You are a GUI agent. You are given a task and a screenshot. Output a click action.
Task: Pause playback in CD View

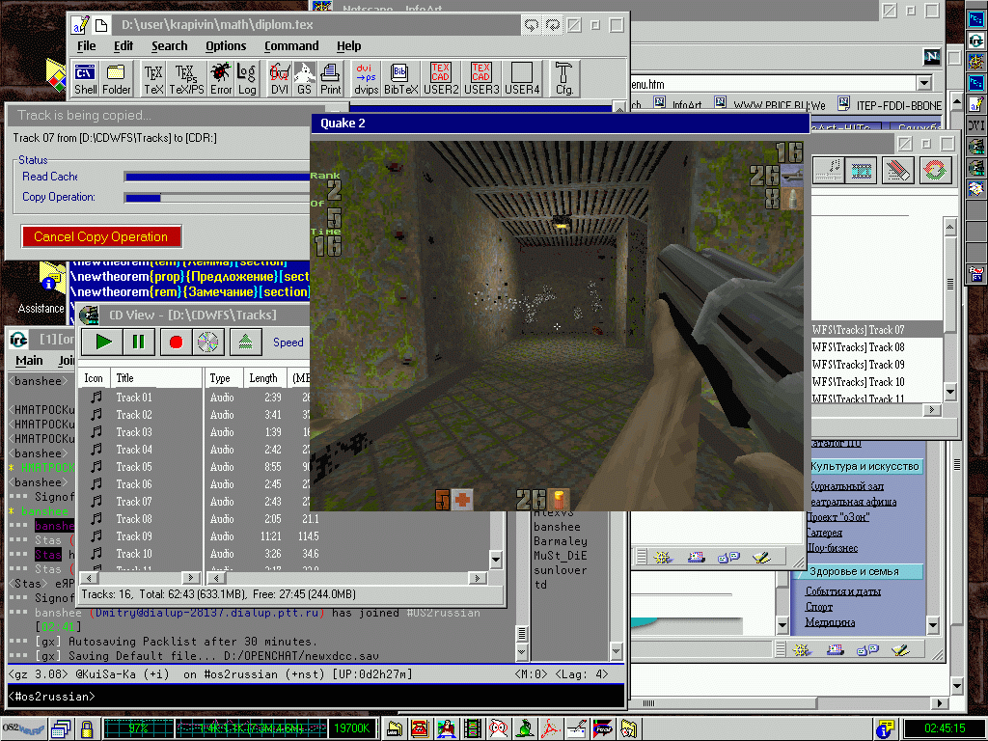pos(139,343)
